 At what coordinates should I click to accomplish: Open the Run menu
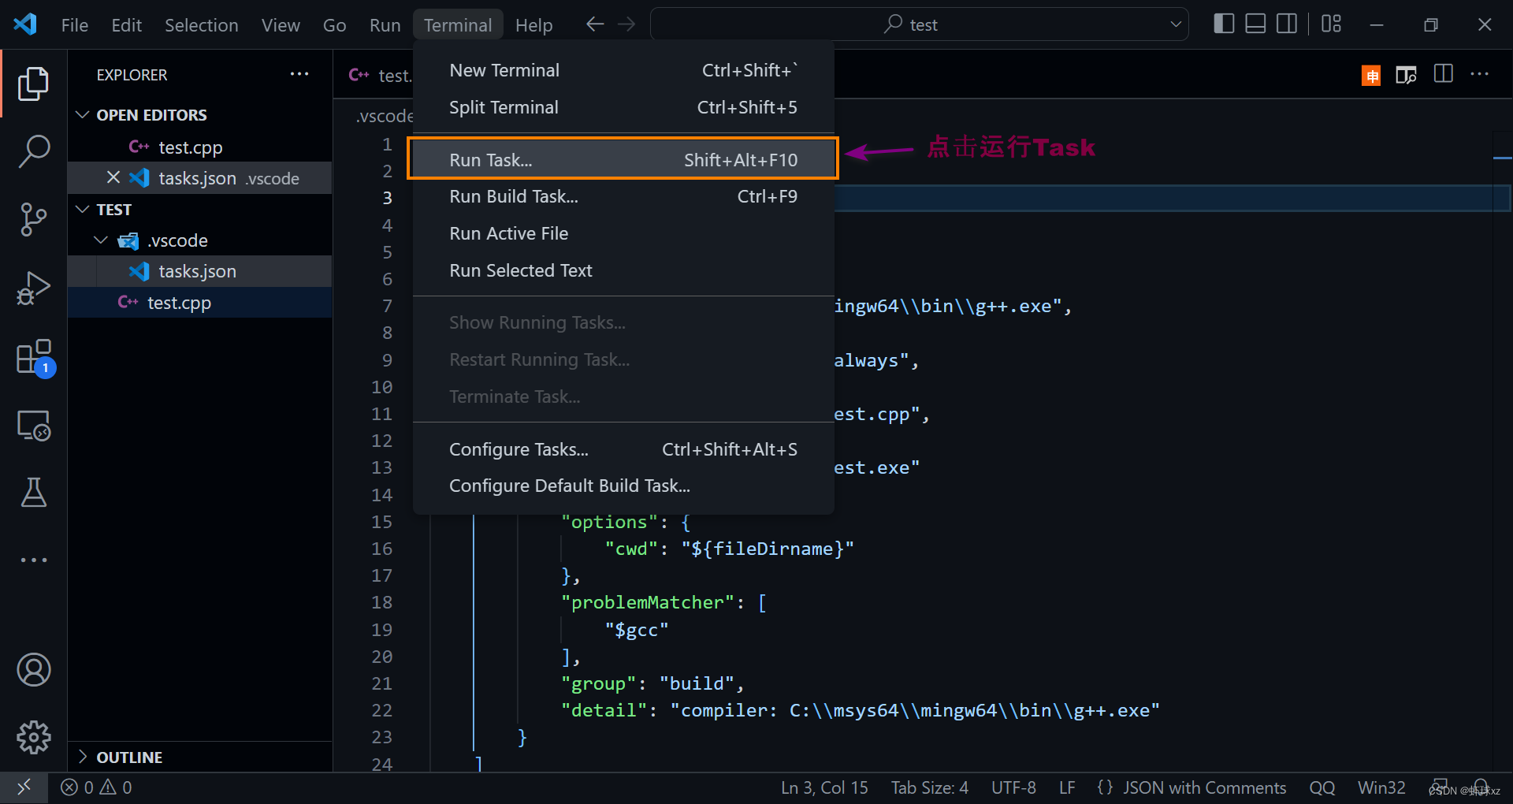385,25
